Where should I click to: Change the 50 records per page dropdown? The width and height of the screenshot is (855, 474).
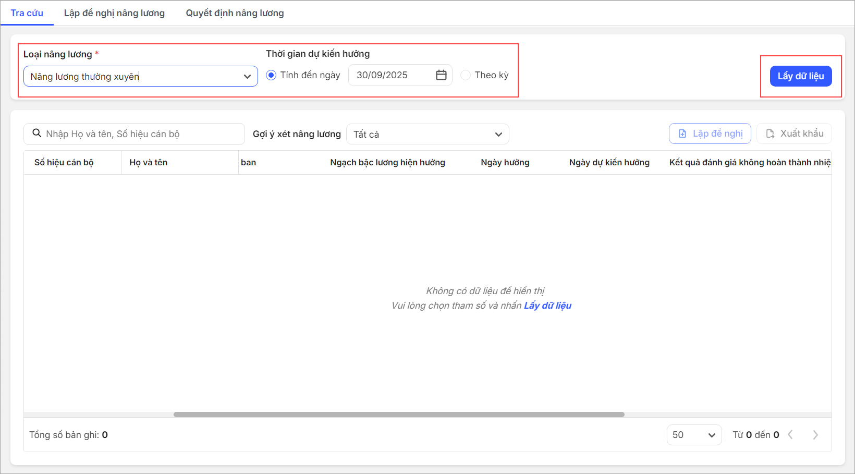pos(694,435)
